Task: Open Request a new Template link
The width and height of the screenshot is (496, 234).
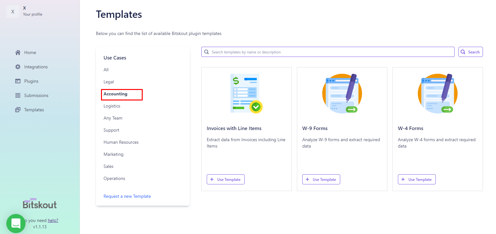Action: pos(127,196)
